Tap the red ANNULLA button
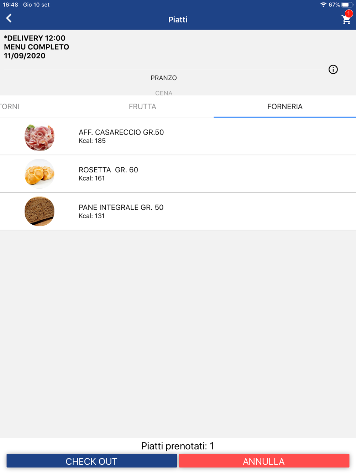The image size is (356, 475). [x=264, y=461]
